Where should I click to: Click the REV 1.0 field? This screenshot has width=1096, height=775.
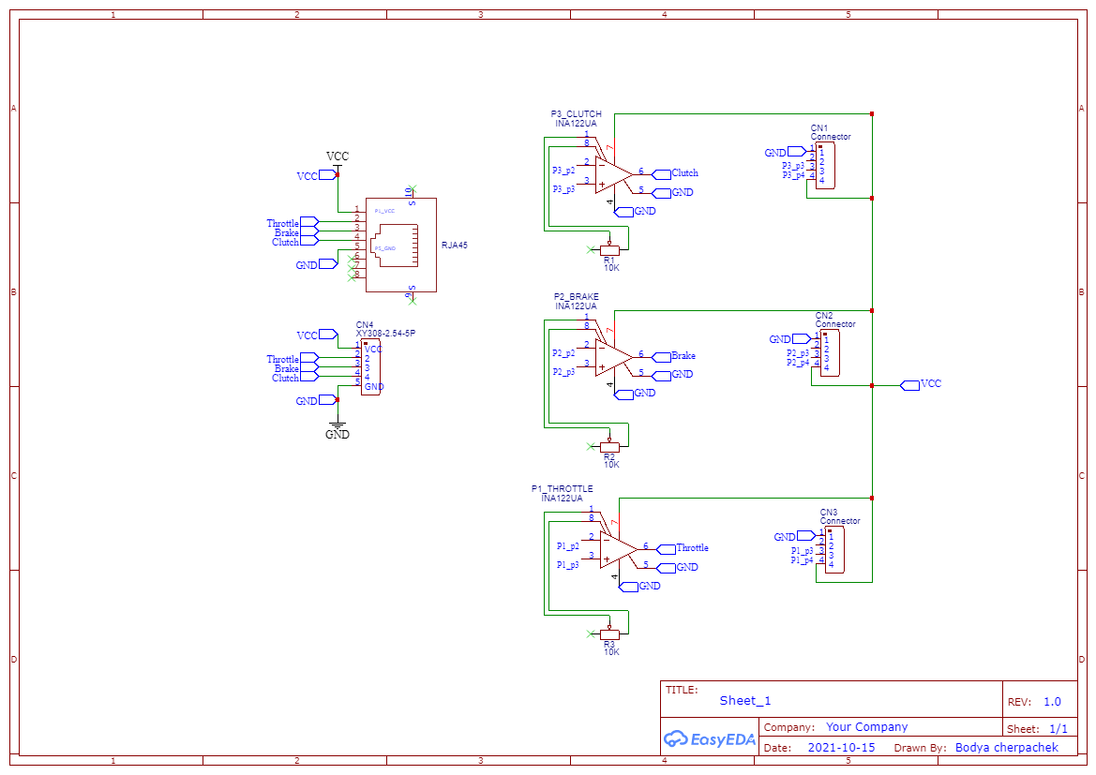pyautogui.click(x=1051, y=702)
